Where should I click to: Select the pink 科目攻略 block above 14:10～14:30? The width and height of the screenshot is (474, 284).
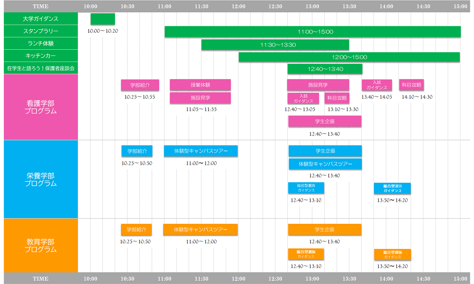[411, 85]
